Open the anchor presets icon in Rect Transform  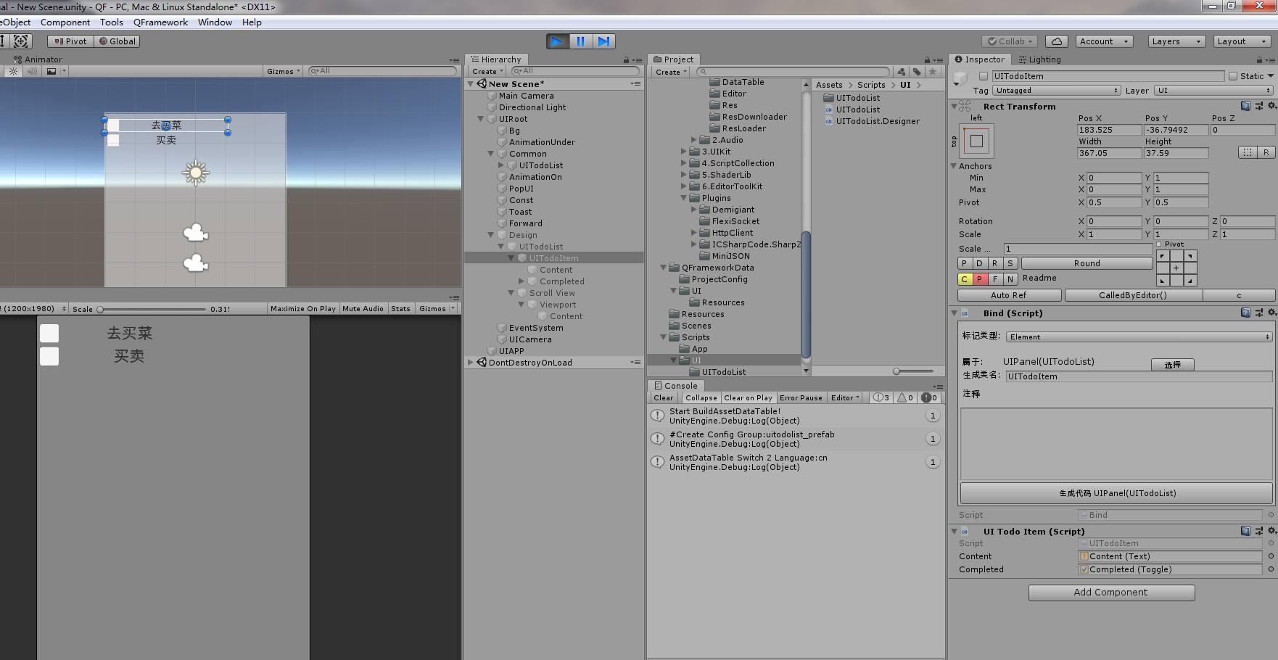977,141
